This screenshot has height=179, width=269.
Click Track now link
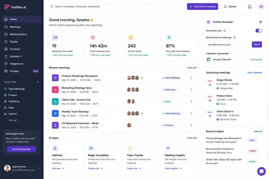click(x=134, y=169)
